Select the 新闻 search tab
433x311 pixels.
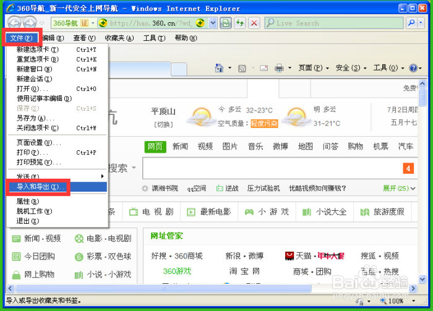point(180,147)
